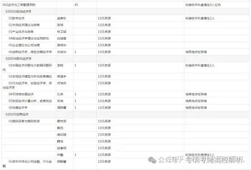This screenshot has height=170, width=251.
Task: Click the 002经济与工商管理学院 row heading
Action: pyautogui.click(x=19, y=5)
